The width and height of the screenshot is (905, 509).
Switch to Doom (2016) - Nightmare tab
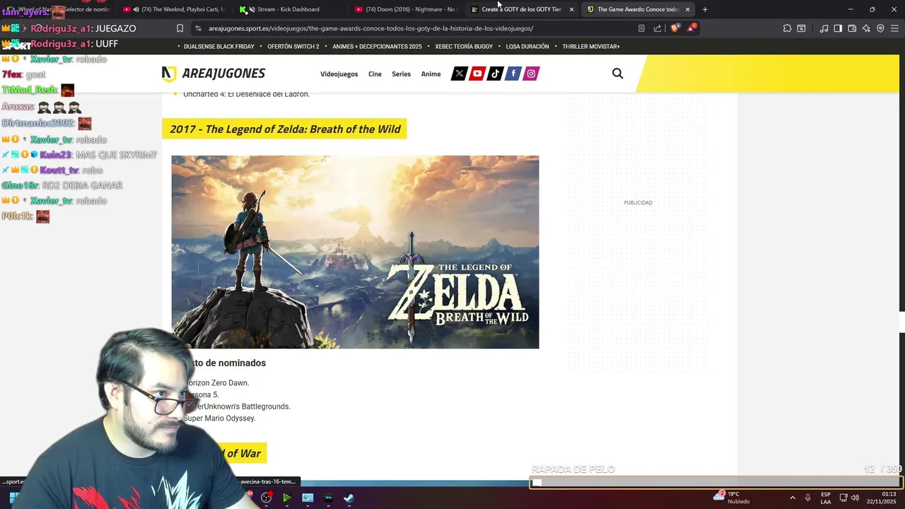click(x=404, y=9)
